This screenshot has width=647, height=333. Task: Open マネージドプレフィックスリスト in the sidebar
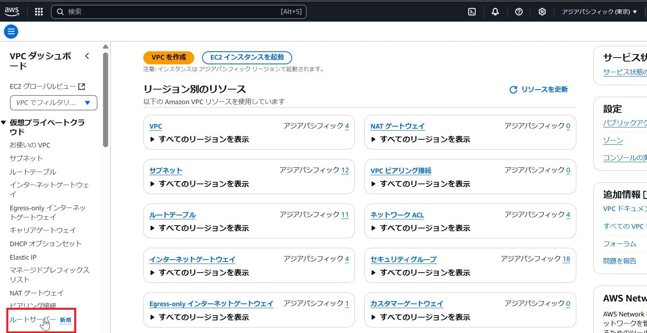pos(50,275)
